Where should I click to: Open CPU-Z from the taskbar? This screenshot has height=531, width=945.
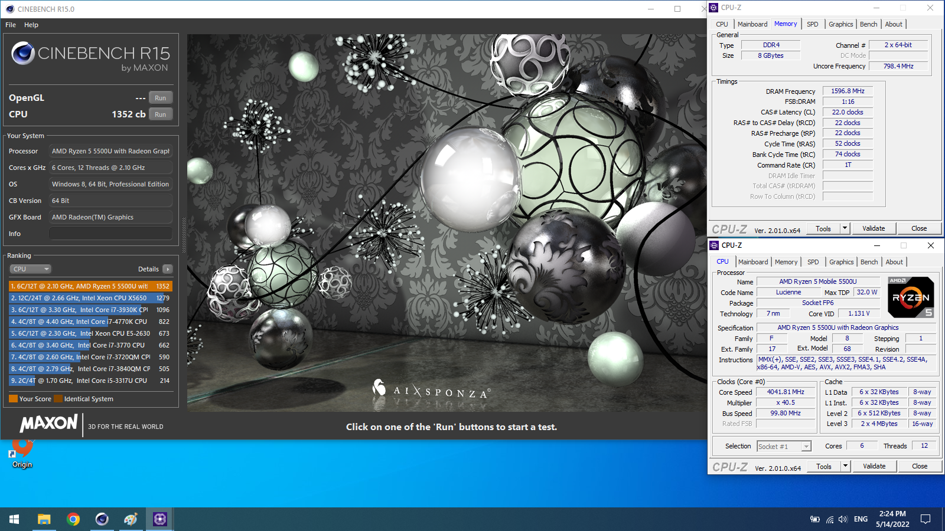[x=159, y=519]
